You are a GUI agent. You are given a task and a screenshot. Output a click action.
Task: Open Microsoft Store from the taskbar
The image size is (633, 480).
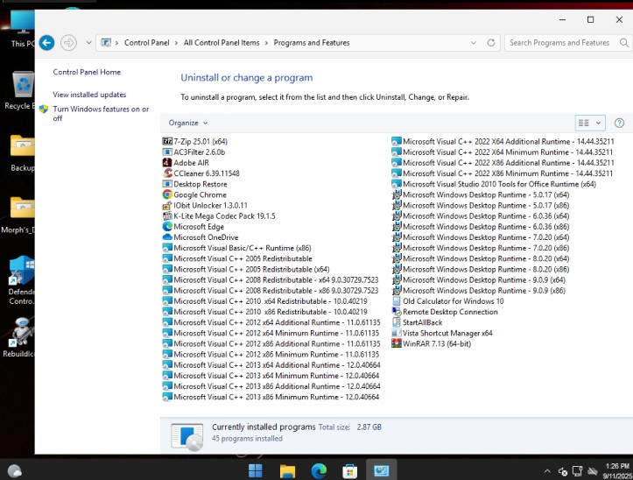[x=349, y=470]
